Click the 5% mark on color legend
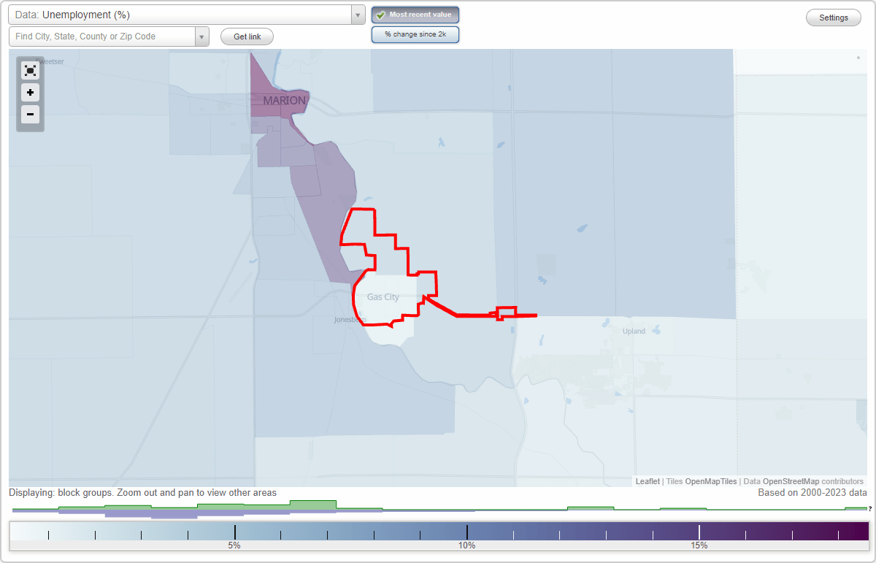876x563 pixels. coord(234,545)
